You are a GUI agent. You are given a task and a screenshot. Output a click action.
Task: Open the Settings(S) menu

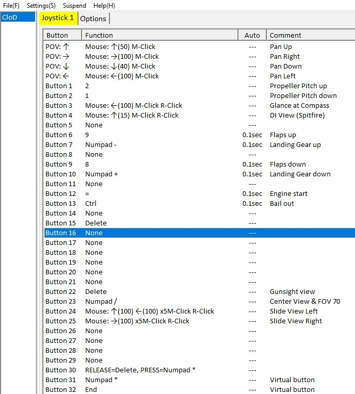pyautogui.click(x=41, y=6)
